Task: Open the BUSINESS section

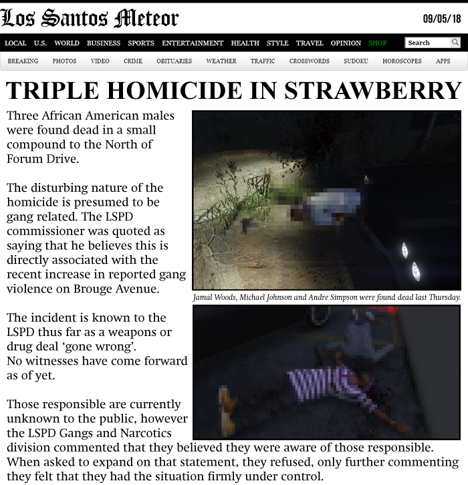Action: click(104, 43)
